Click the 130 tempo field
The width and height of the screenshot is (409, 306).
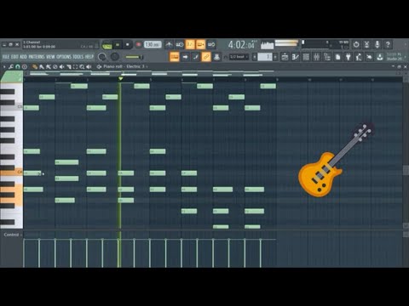click(x=153, y=44)
